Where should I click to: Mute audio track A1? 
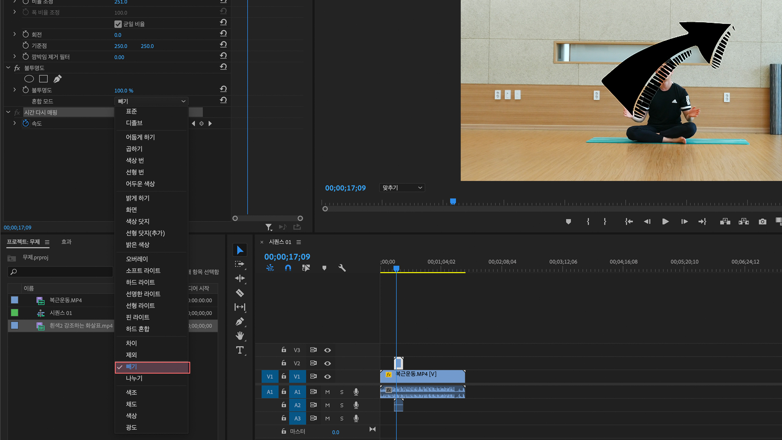[327, 392]
